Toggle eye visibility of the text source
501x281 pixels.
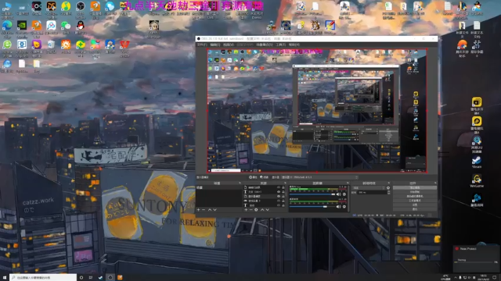(x=279, y=192)
